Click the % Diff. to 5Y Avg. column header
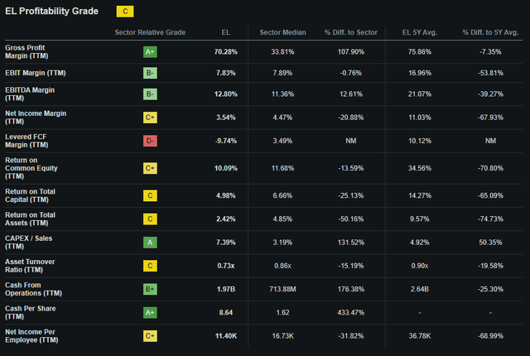This screenshot has width=530, height=356. click(490, 32)
